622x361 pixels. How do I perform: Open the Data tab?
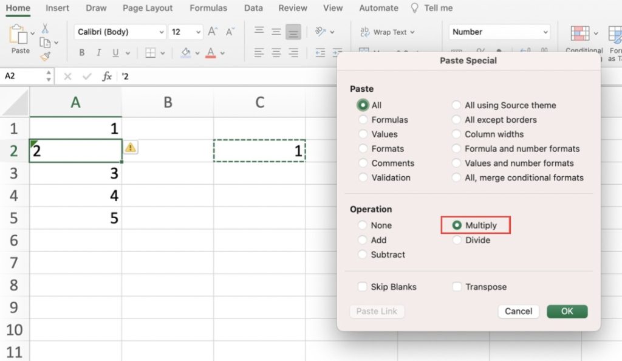click(x=253, y=8)
